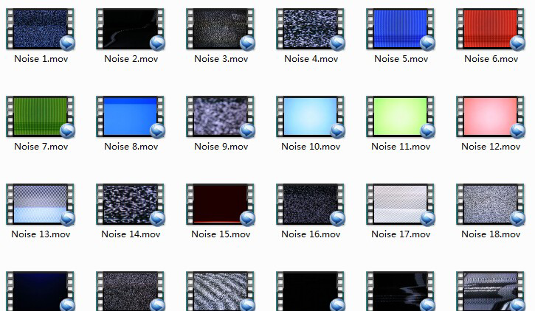Select the Noise 18.mov gray static thumbnail

491,204
